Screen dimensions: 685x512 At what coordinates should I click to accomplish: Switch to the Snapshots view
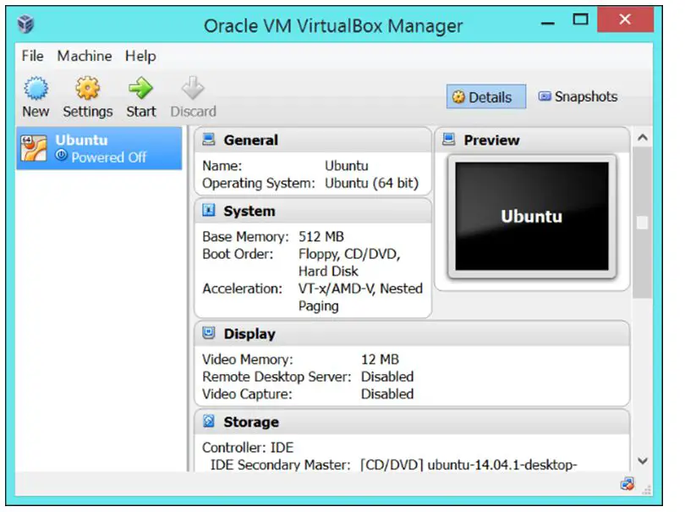pos(578,96)
